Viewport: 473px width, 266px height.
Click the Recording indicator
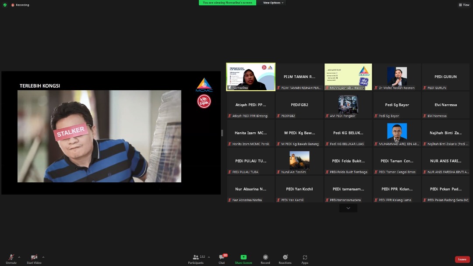[x=20, y=5]
